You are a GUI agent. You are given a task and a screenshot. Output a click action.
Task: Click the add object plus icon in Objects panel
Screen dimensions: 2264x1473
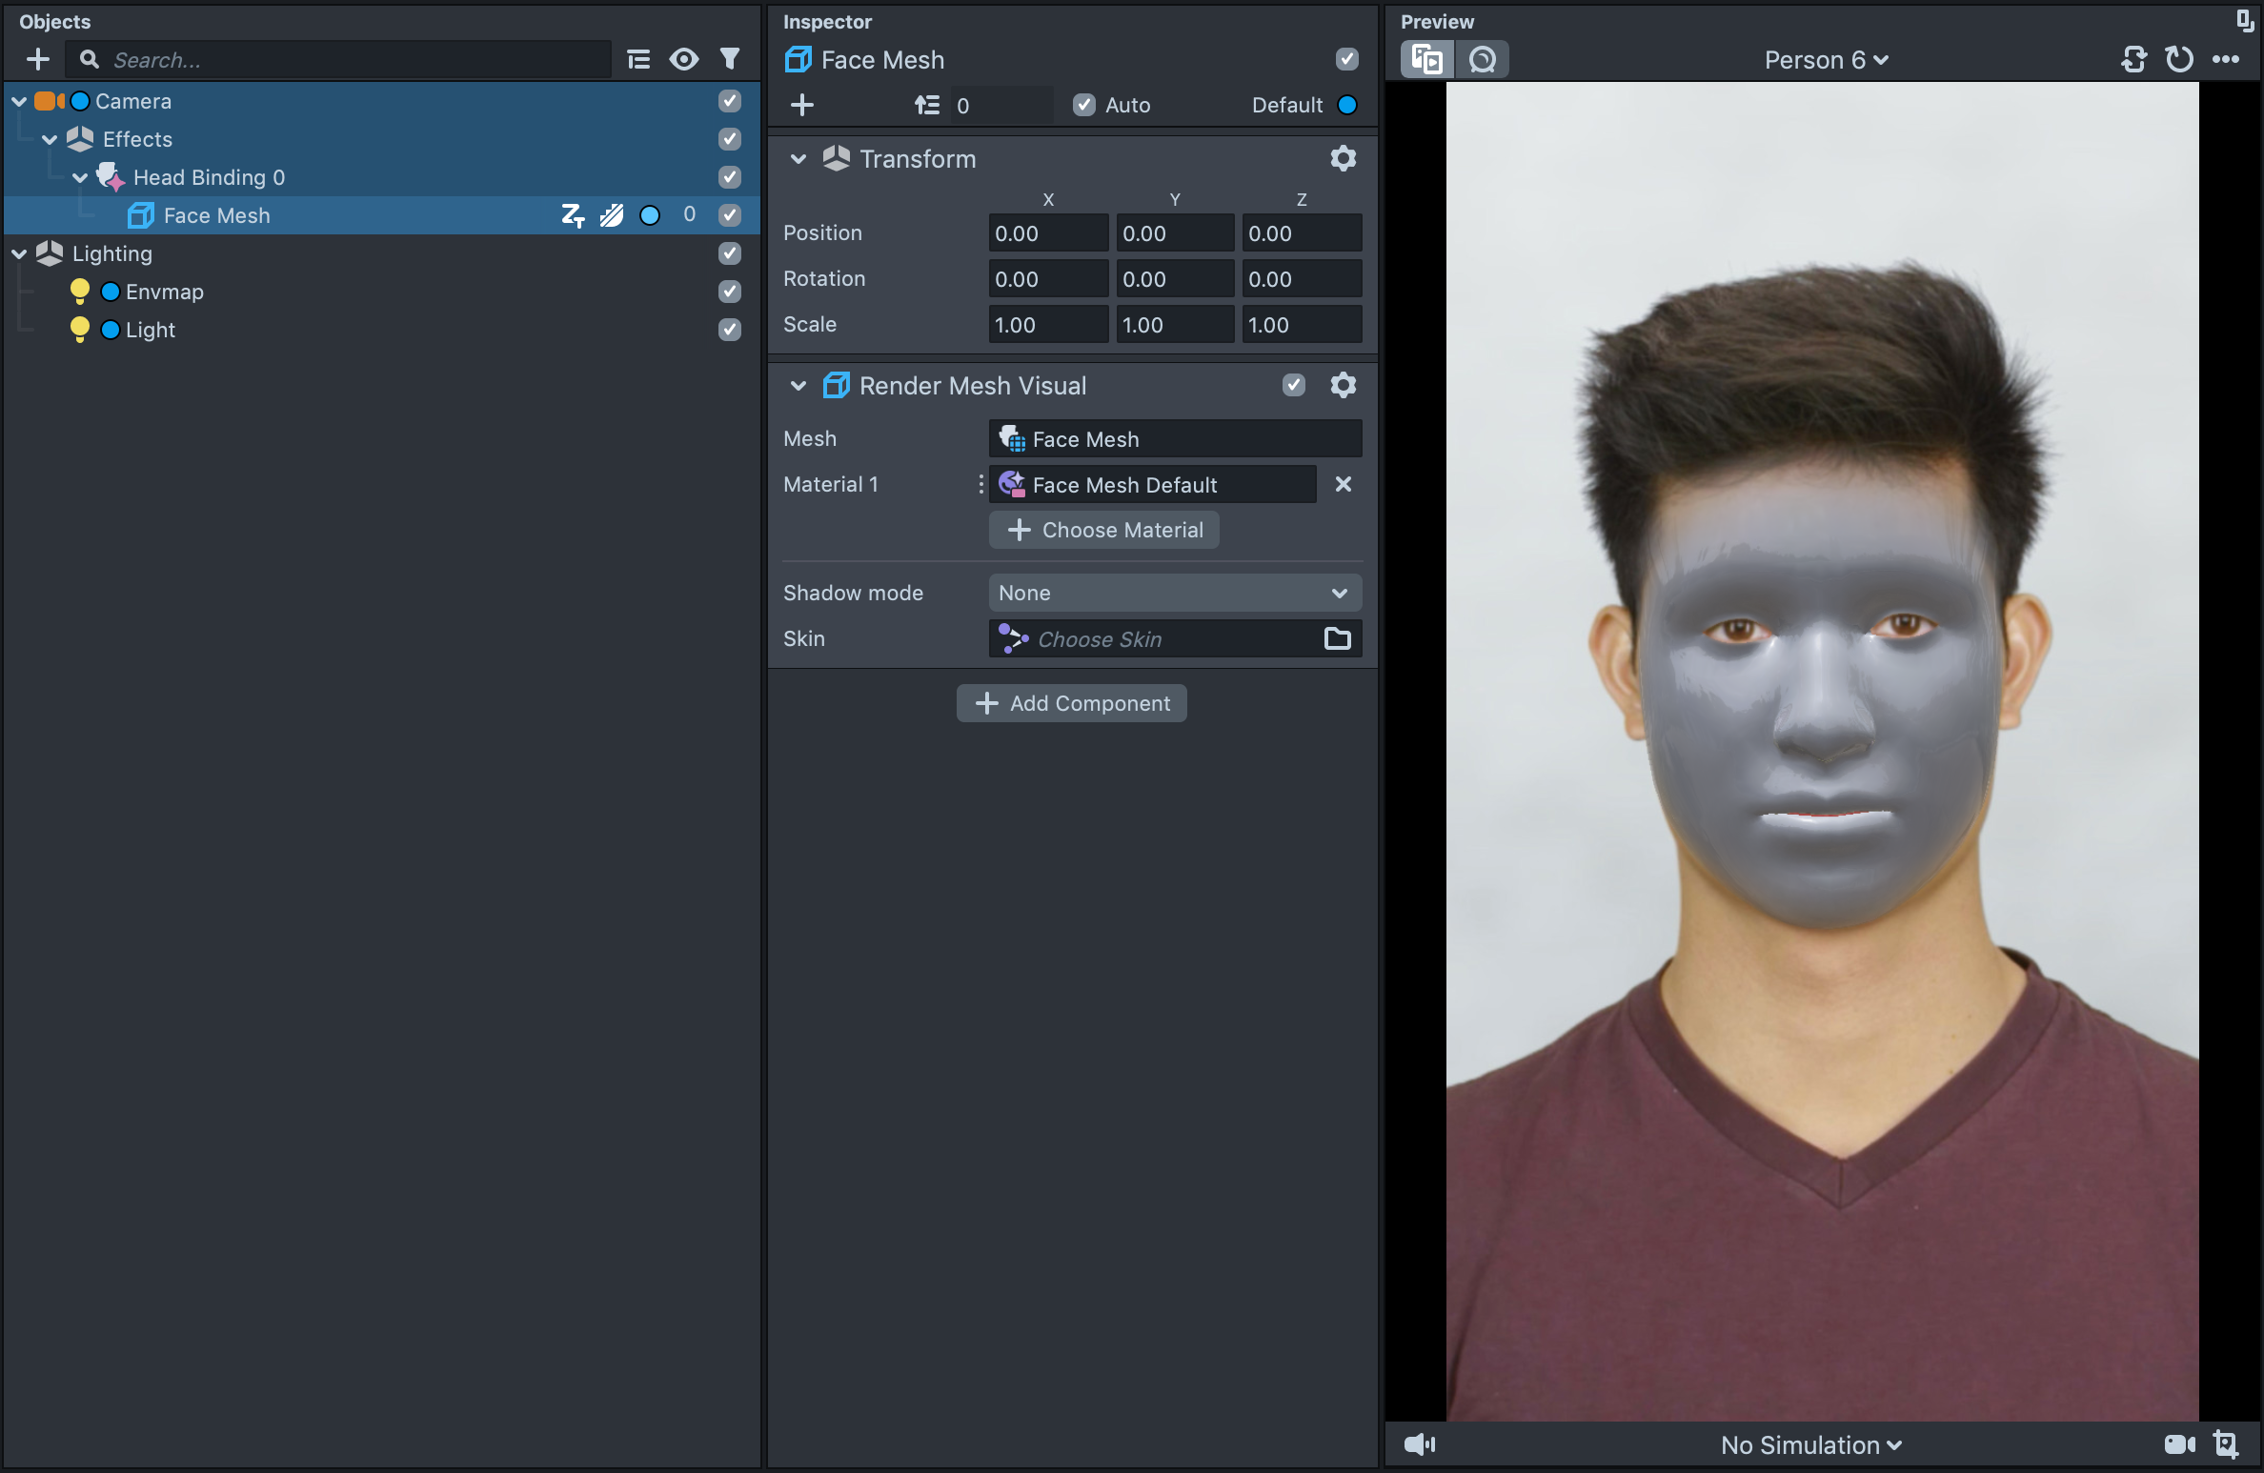pos(38,60)
